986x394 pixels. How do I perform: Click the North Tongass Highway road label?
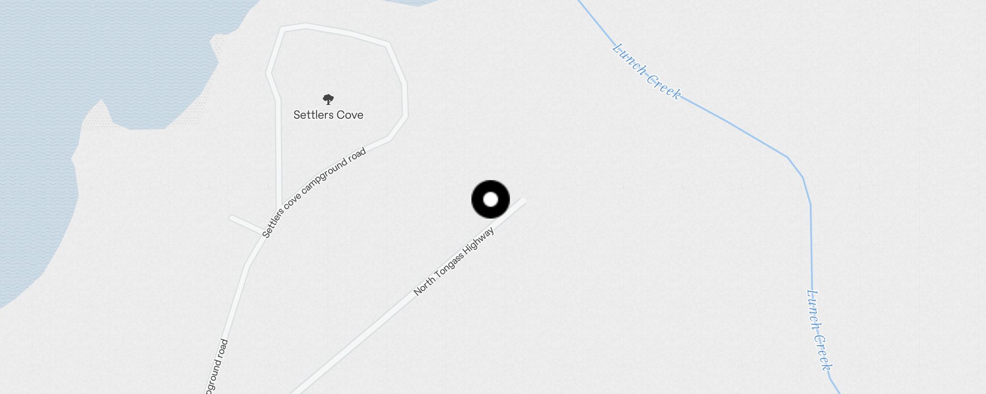[x=454, y=261]
